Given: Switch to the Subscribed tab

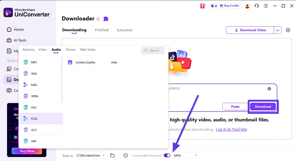Looking at the screenshot, I should tap(125, 30).
